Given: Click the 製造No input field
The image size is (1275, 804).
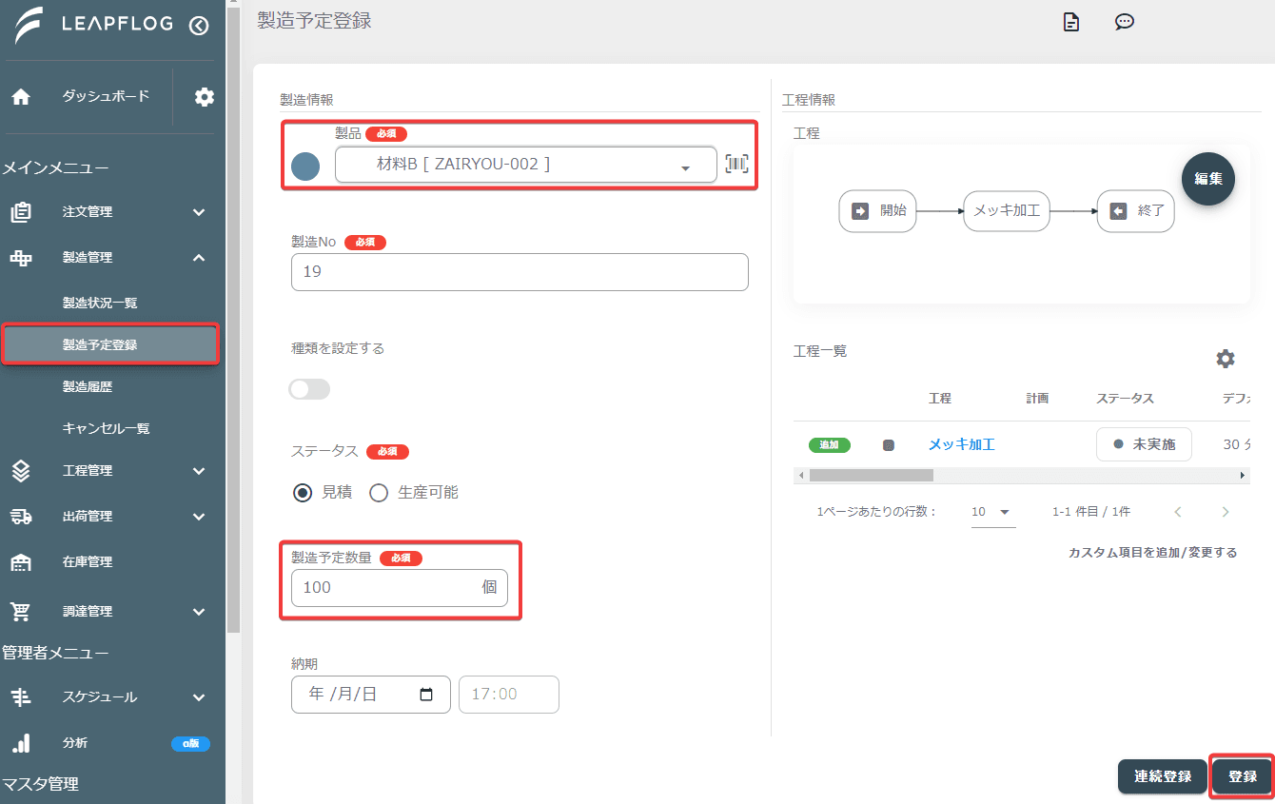Looking at the screenshot, I should (520, 272).
